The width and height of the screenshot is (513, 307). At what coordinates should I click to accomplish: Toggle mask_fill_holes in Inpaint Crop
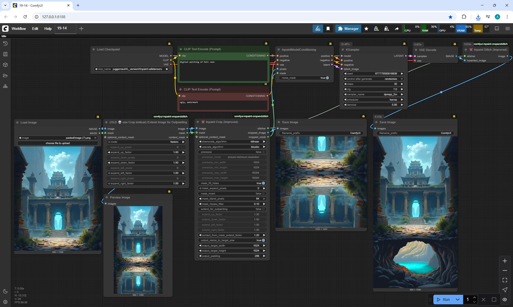[x=263, y=183]
